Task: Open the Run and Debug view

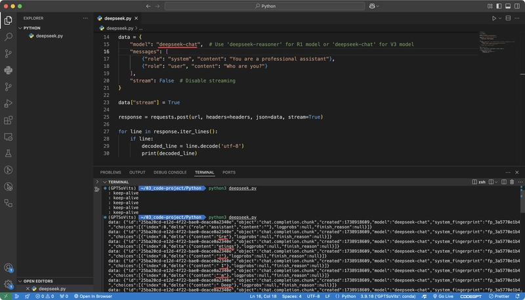Action: [8, 103]
